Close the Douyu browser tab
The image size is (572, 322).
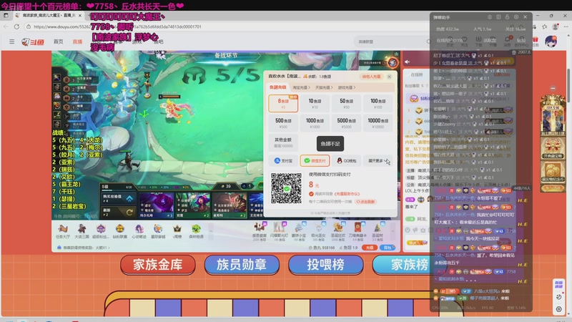(80, 15)
